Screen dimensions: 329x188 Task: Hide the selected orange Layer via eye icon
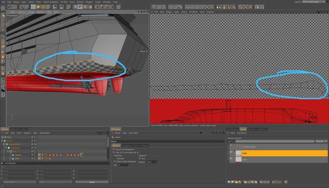231,152
